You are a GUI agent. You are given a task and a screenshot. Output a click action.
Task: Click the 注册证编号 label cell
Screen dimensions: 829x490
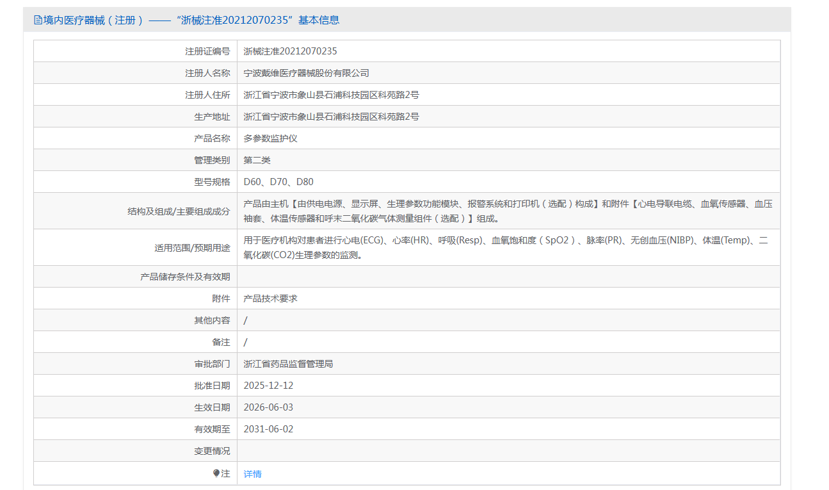tap(207, 51)
